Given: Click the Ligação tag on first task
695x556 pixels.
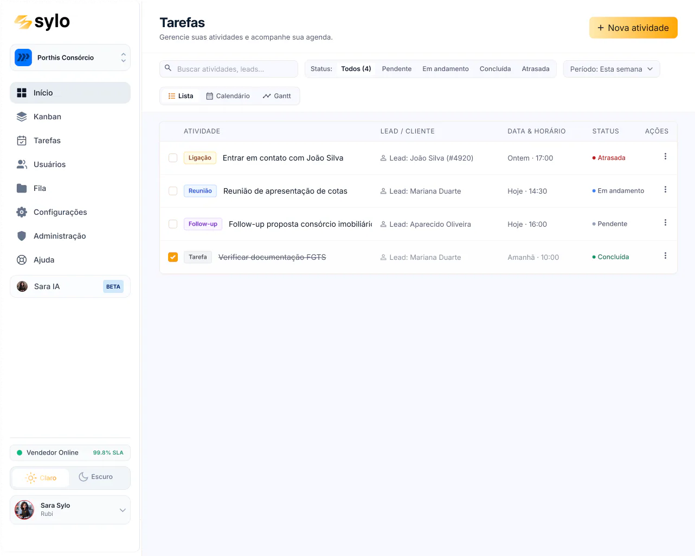Looking at the screenshot, I should point(200,158).
